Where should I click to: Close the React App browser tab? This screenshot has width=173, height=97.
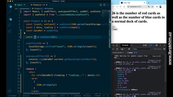pos(144,3)
